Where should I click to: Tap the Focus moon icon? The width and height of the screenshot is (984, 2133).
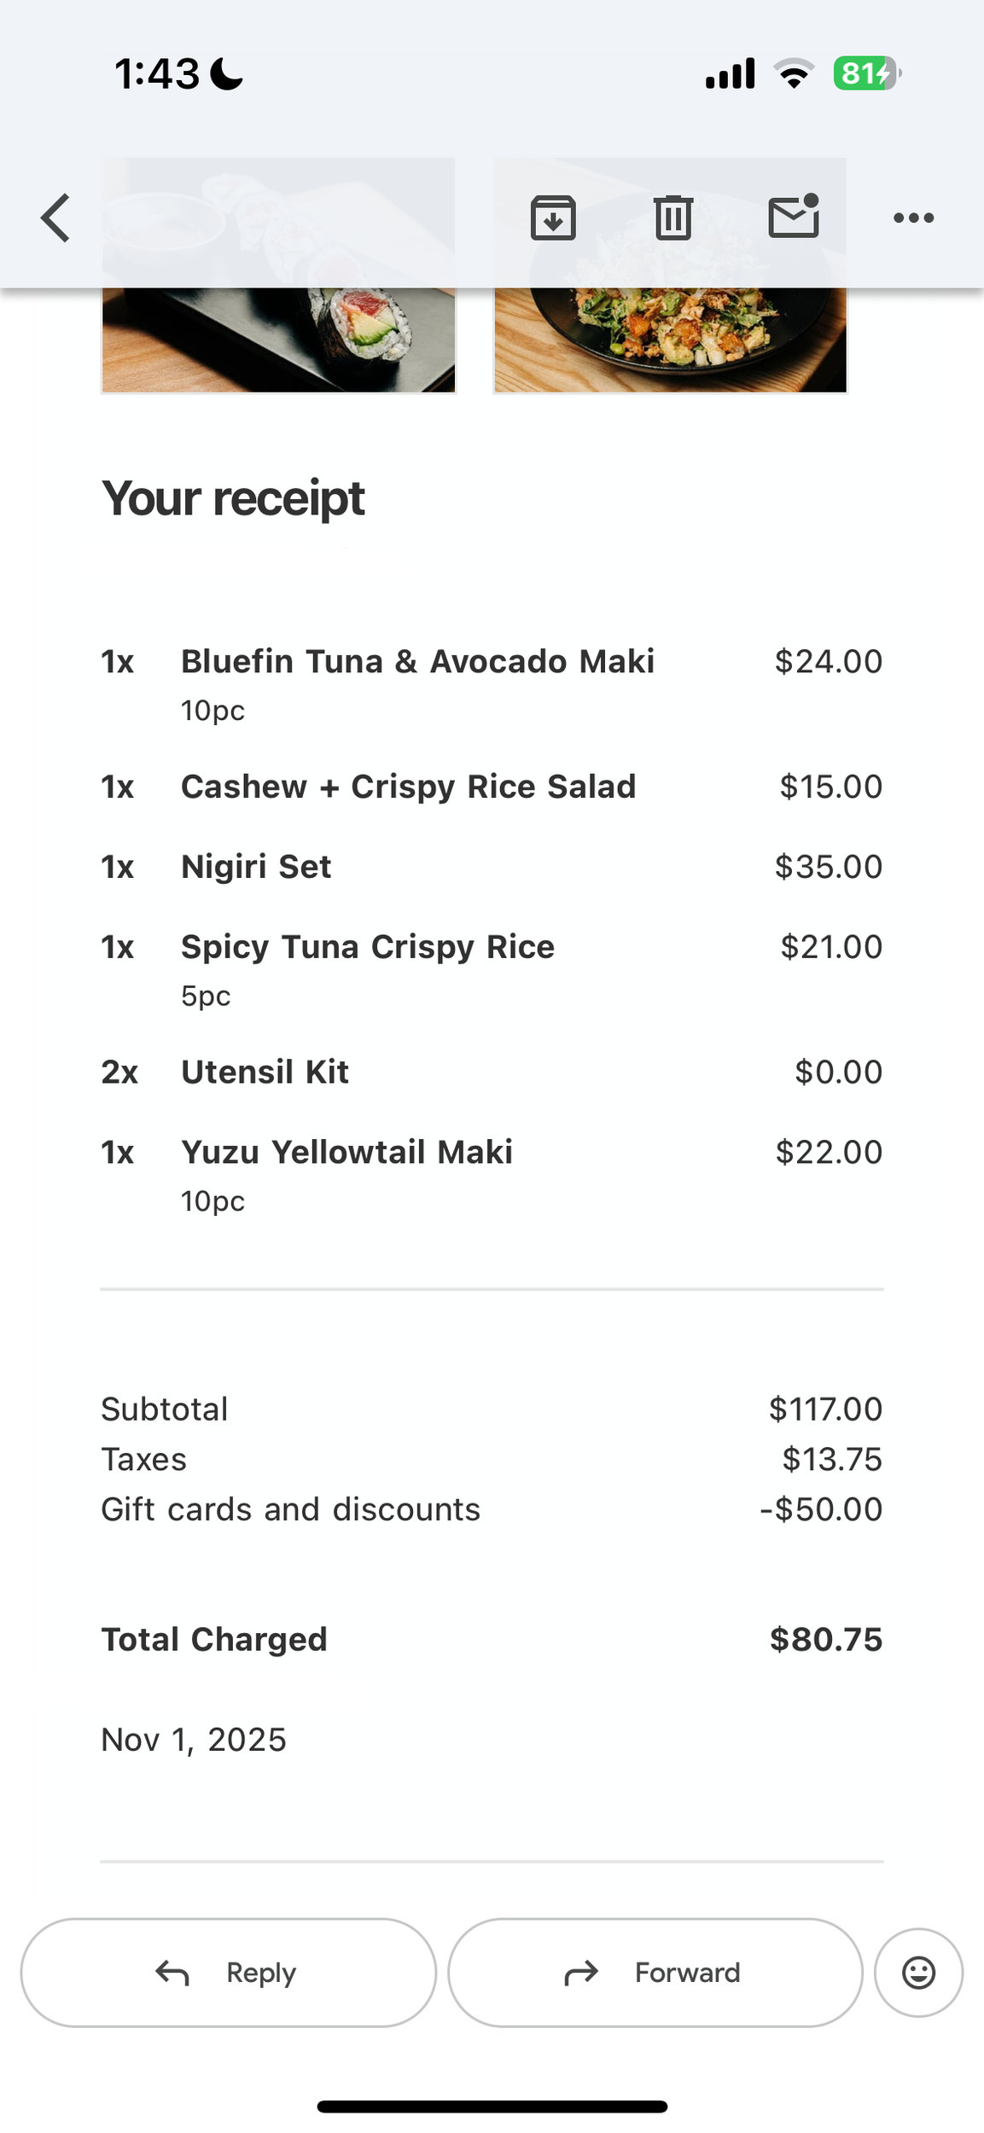click(226, 73)
